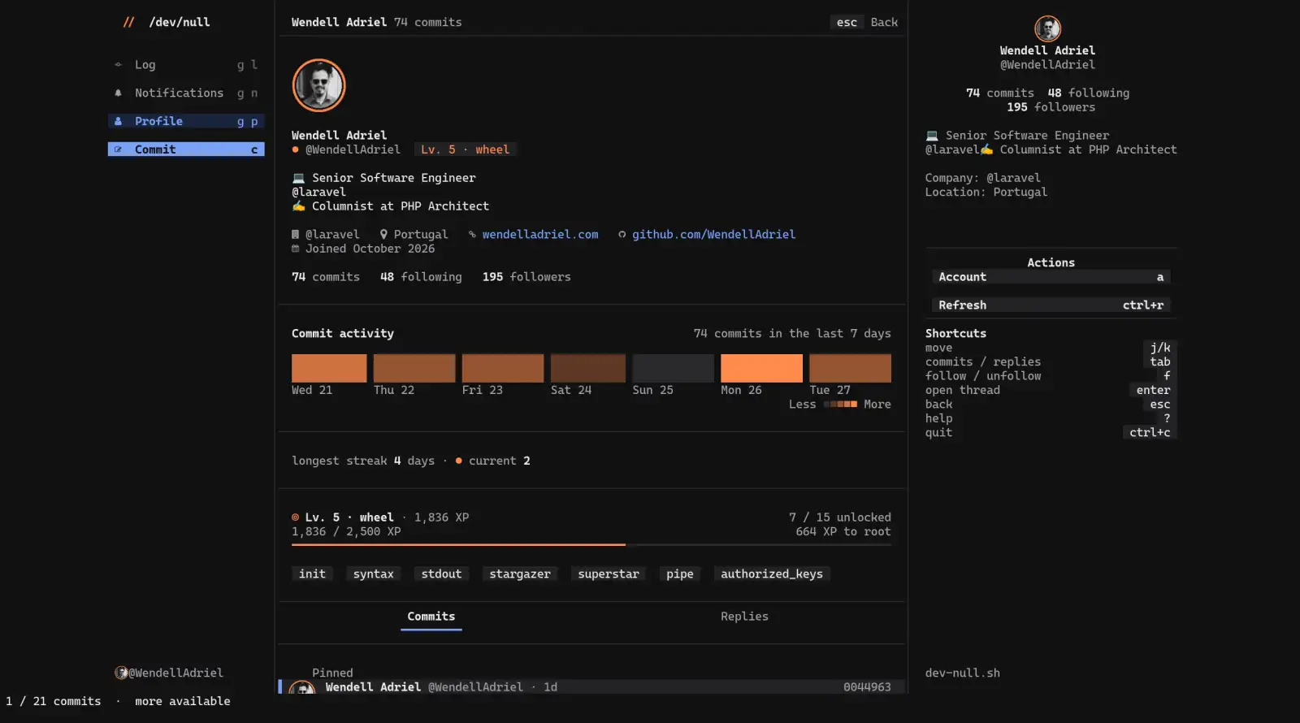
Task: Click the Lv. 5 wheel badge
Action: 466,149
